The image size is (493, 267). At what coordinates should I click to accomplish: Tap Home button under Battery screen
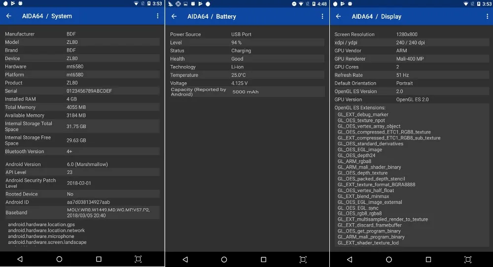224,260
